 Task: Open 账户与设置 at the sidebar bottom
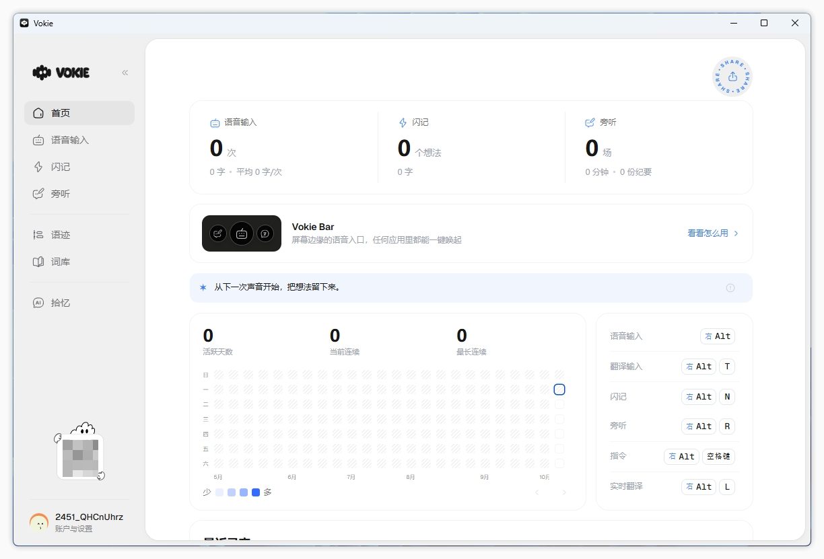pos(74,529)
